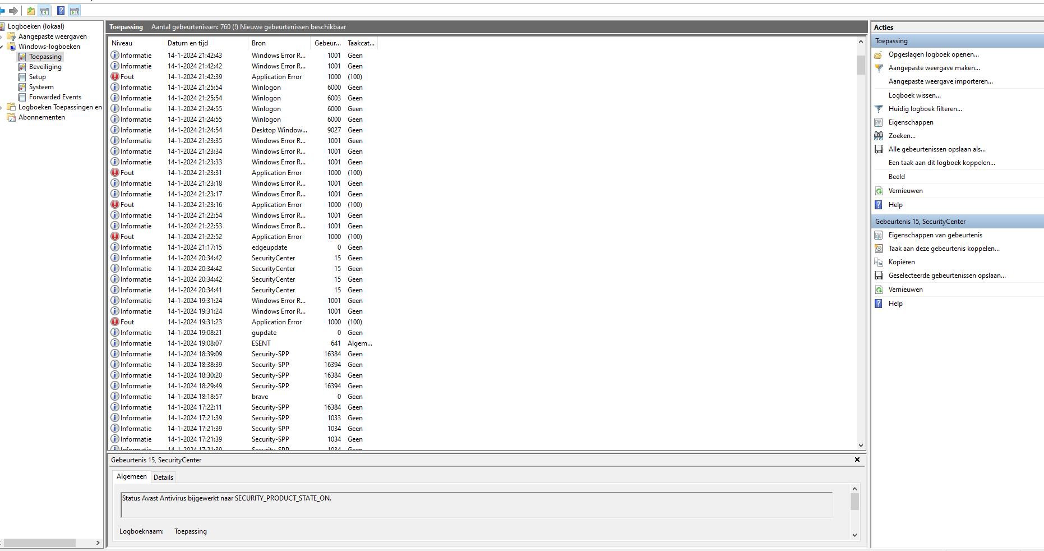Click the Help icon under Toepassing actions
The width and height of the screenshot is (1044, 551).
(x=879, y=205)
